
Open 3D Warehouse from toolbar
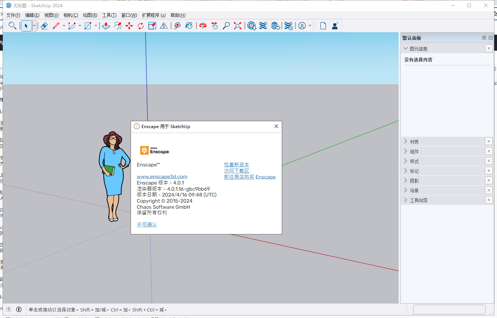[252, 26]
